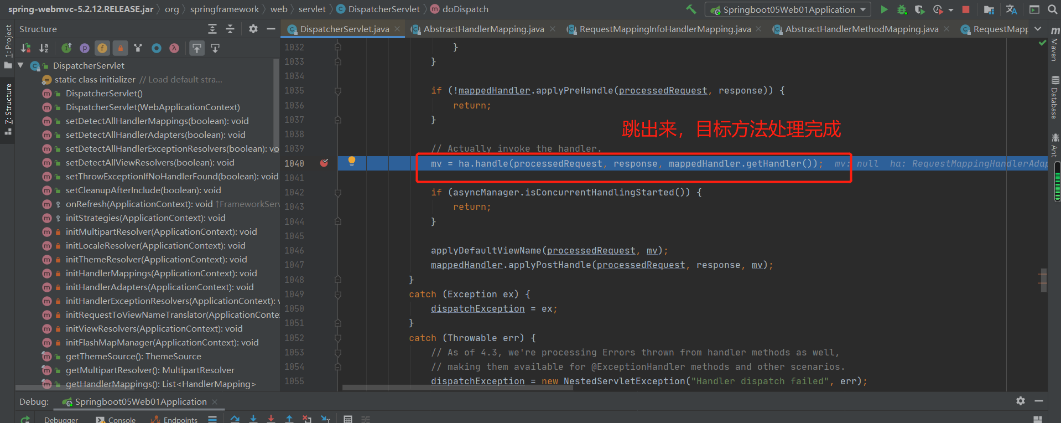
Task: Click the Profiler run icon
Action: 938,9
